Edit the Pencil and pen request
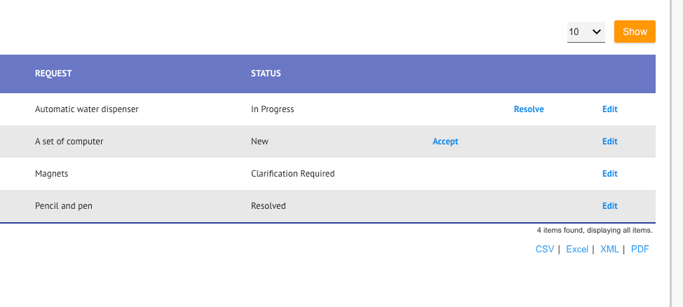 click(x=609, y=206)
